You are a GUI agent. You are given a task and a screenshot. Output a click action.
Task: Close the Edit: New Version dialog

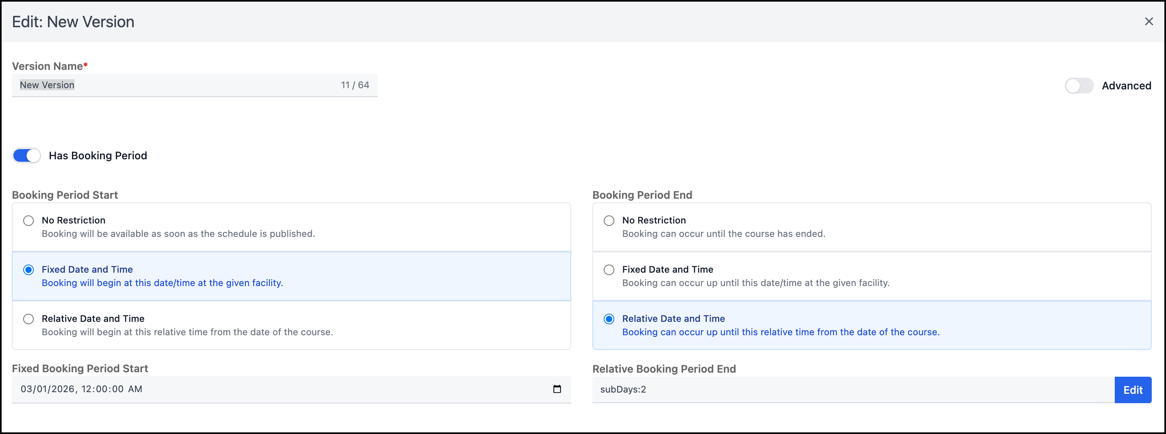1149,21
